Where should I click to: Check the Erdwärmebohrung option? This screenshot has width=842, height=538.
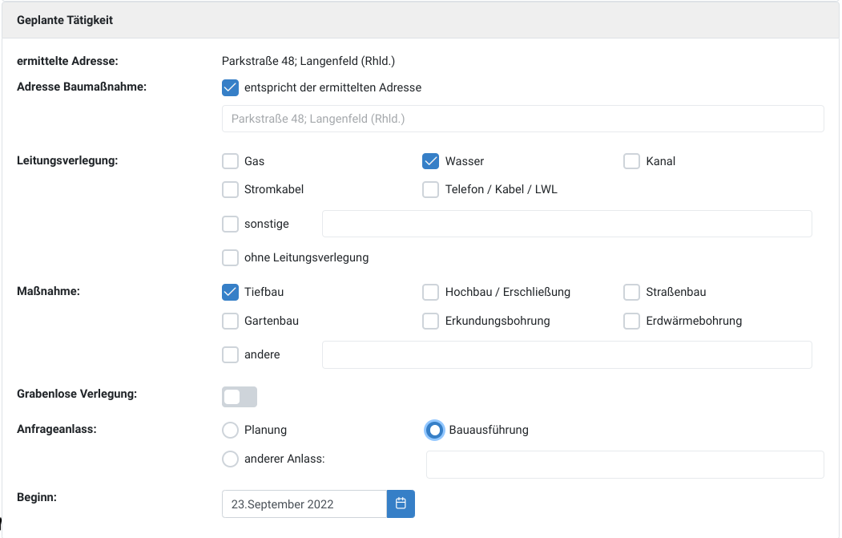[632, 321]
